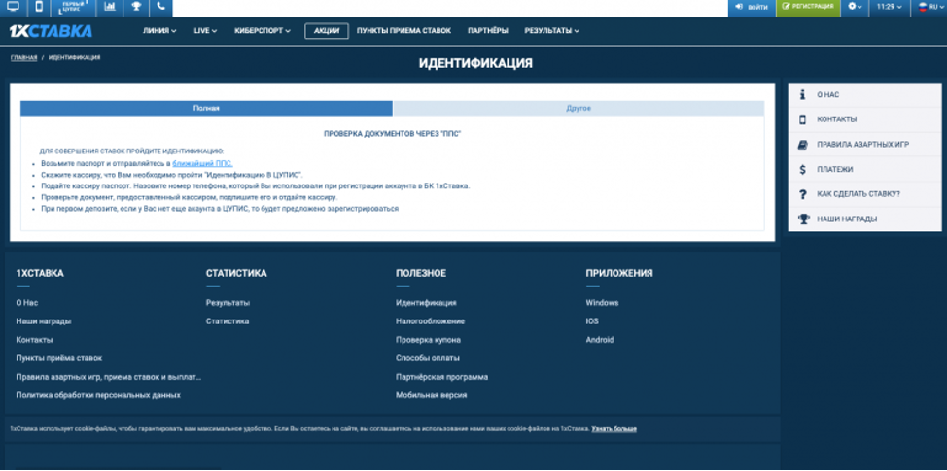Click the footer Контакты link
The height and width of the screenshot is (471, 947).
tap(34, 340)
